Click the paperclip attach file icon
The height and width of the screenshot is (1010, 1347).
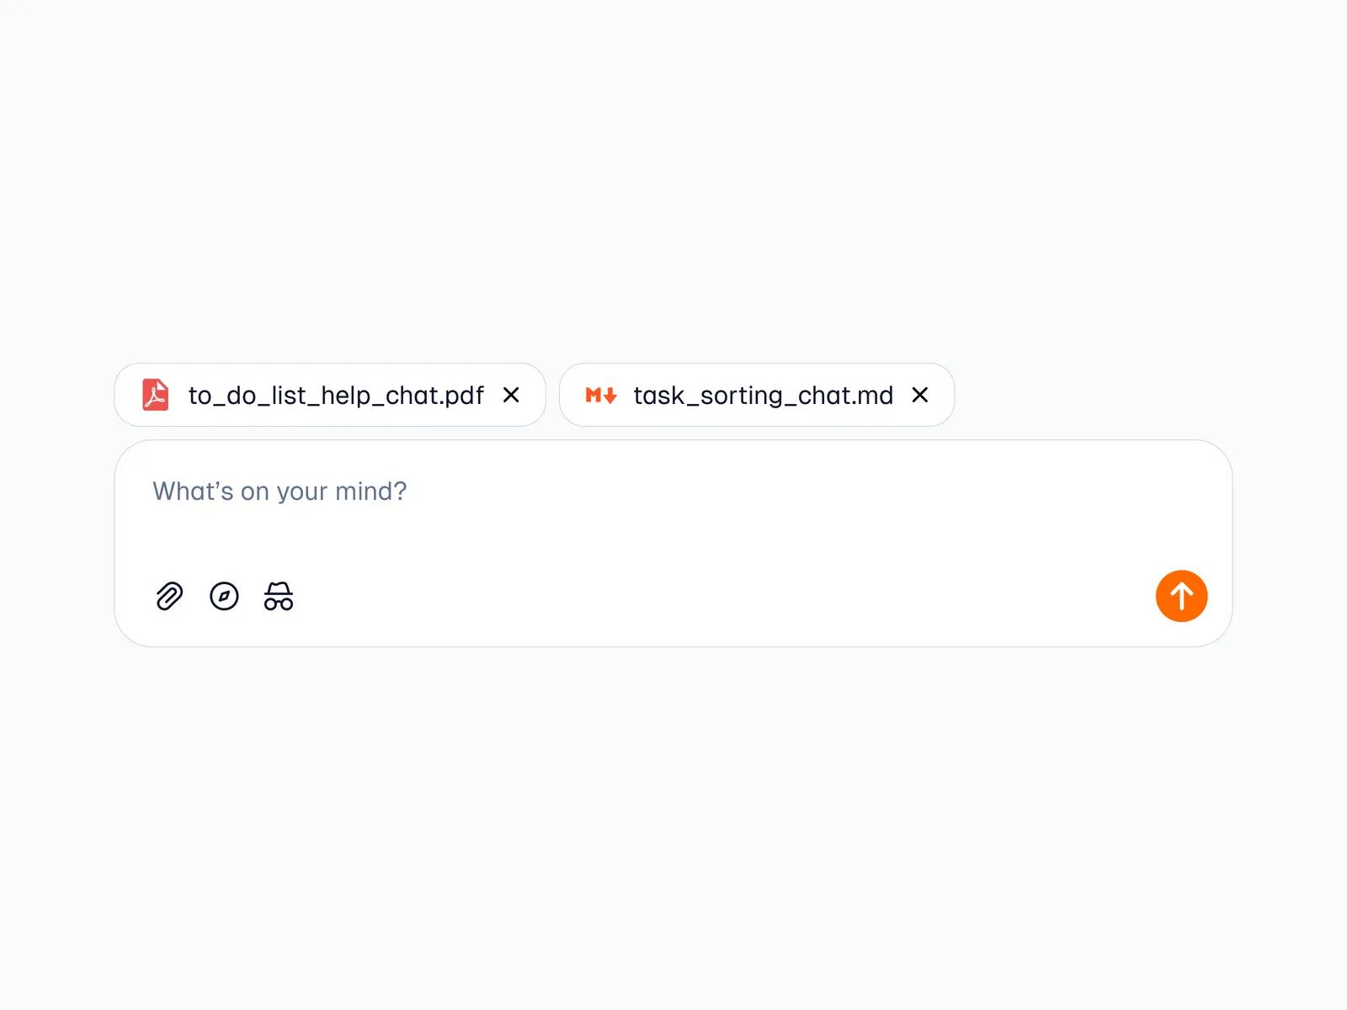click(x=169, y=596)
